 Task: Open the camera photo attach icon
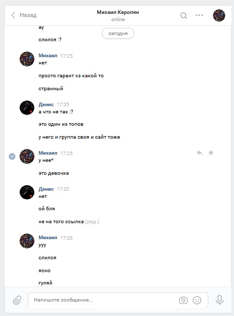point(183,301)
